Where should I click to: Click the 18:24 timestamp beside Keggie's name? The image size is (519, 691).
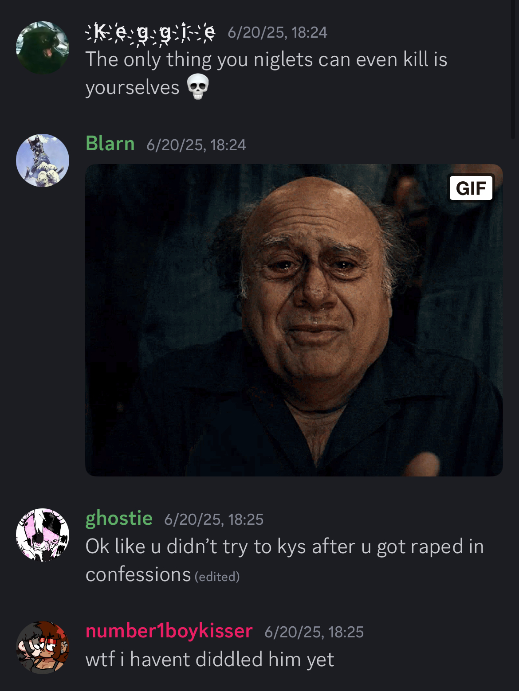click(x=277, y=32)
